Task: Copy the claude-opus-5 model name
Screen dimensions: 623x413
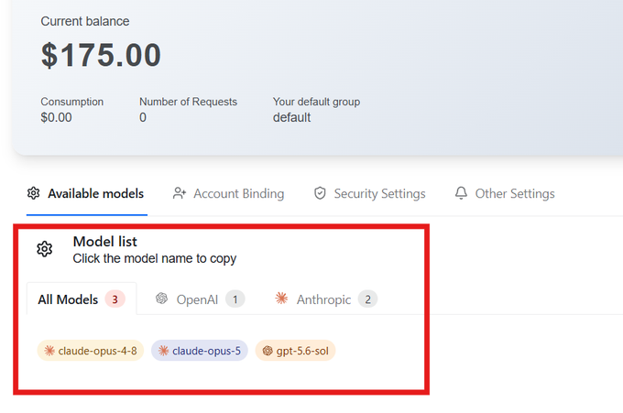Action: 200,351
